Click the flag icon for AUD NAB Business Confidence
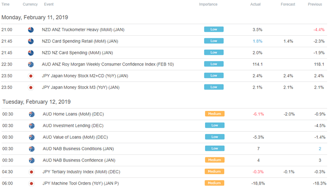 (31, 161)
